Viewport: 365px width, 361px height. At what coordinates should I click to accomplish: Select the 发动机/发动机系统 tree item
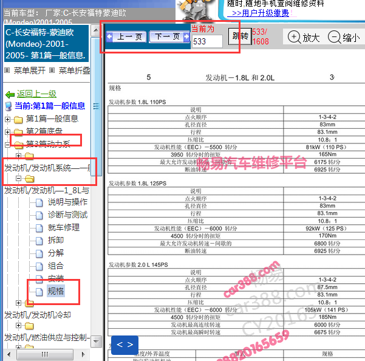pyautogui.click(x=47, y=168)
